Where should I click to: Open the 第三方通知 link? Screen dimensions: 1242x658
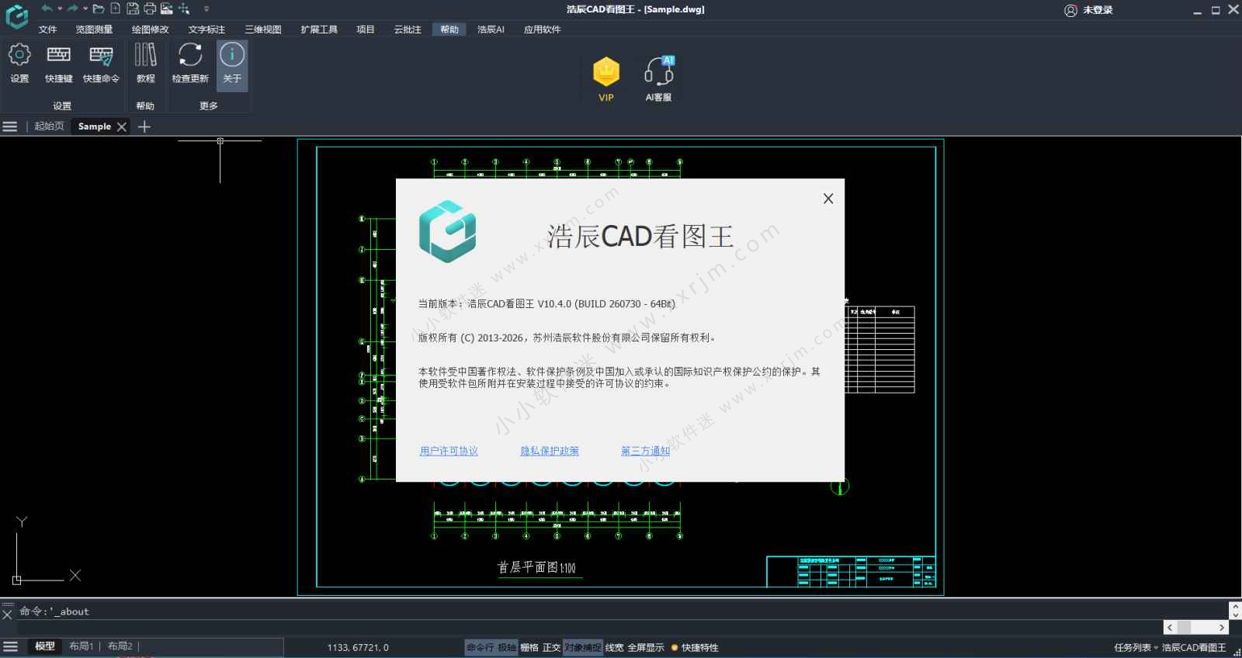point(645,451)
